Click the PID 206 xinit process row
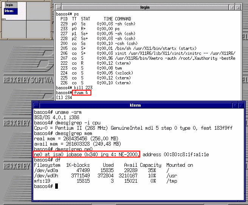This screenshot has height=205, width=248. [148, 53]
